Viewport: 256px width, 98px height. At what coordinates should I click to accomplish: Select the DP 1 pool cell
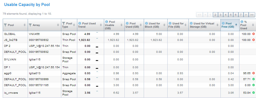tap(15, 67)
